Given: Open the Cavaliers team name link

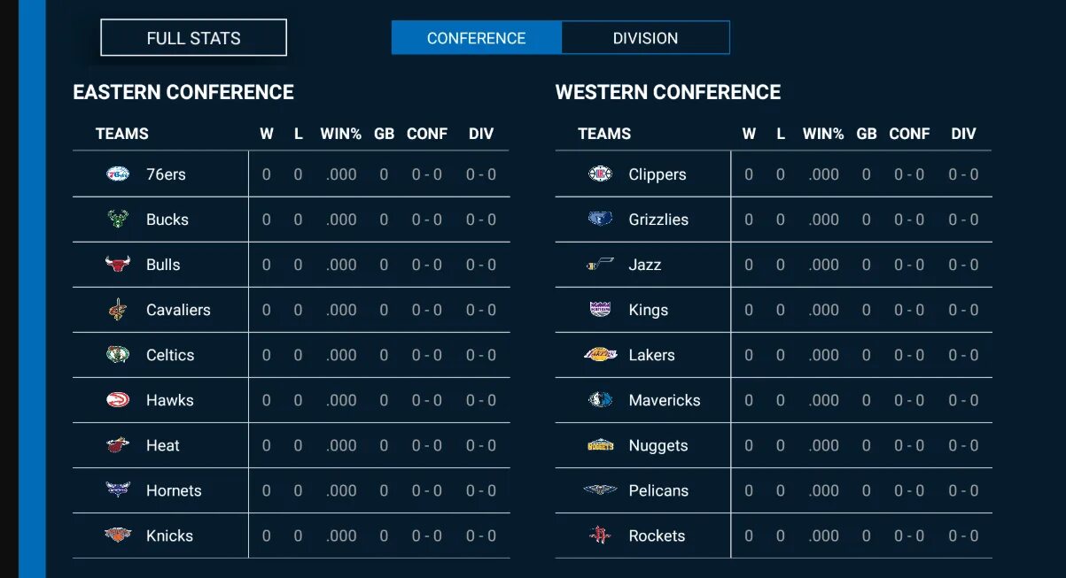Looking at the screenshot, I should 178,310.
